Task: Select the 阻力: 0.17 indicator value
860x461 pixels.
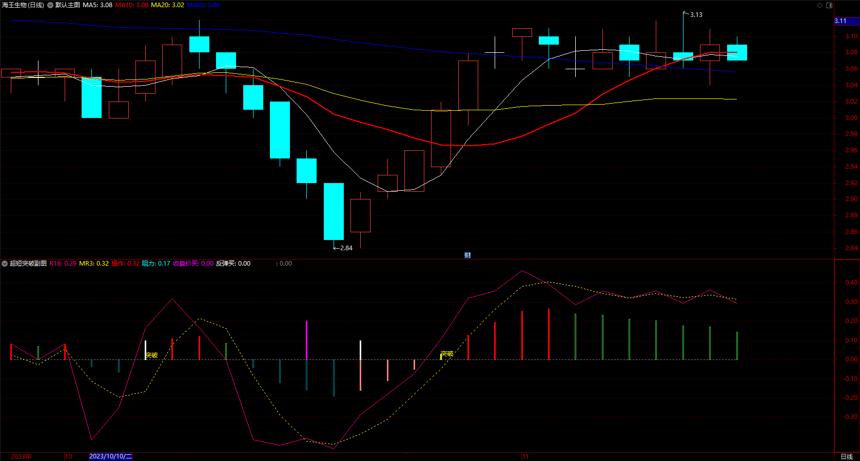Action: (156, 264)
